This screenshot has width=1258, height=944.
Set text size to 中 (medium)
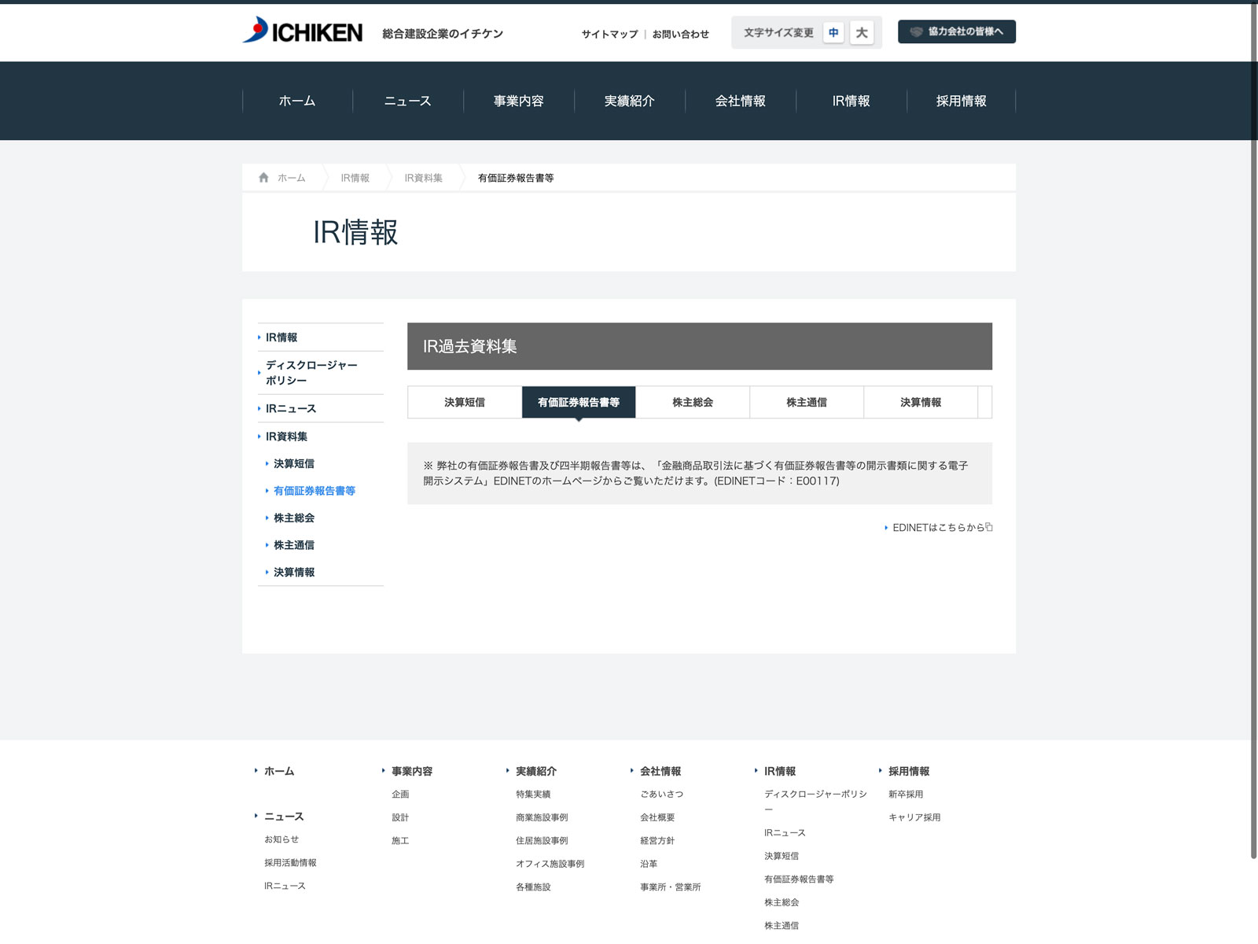pyautogui.click(x=833, y=33)
